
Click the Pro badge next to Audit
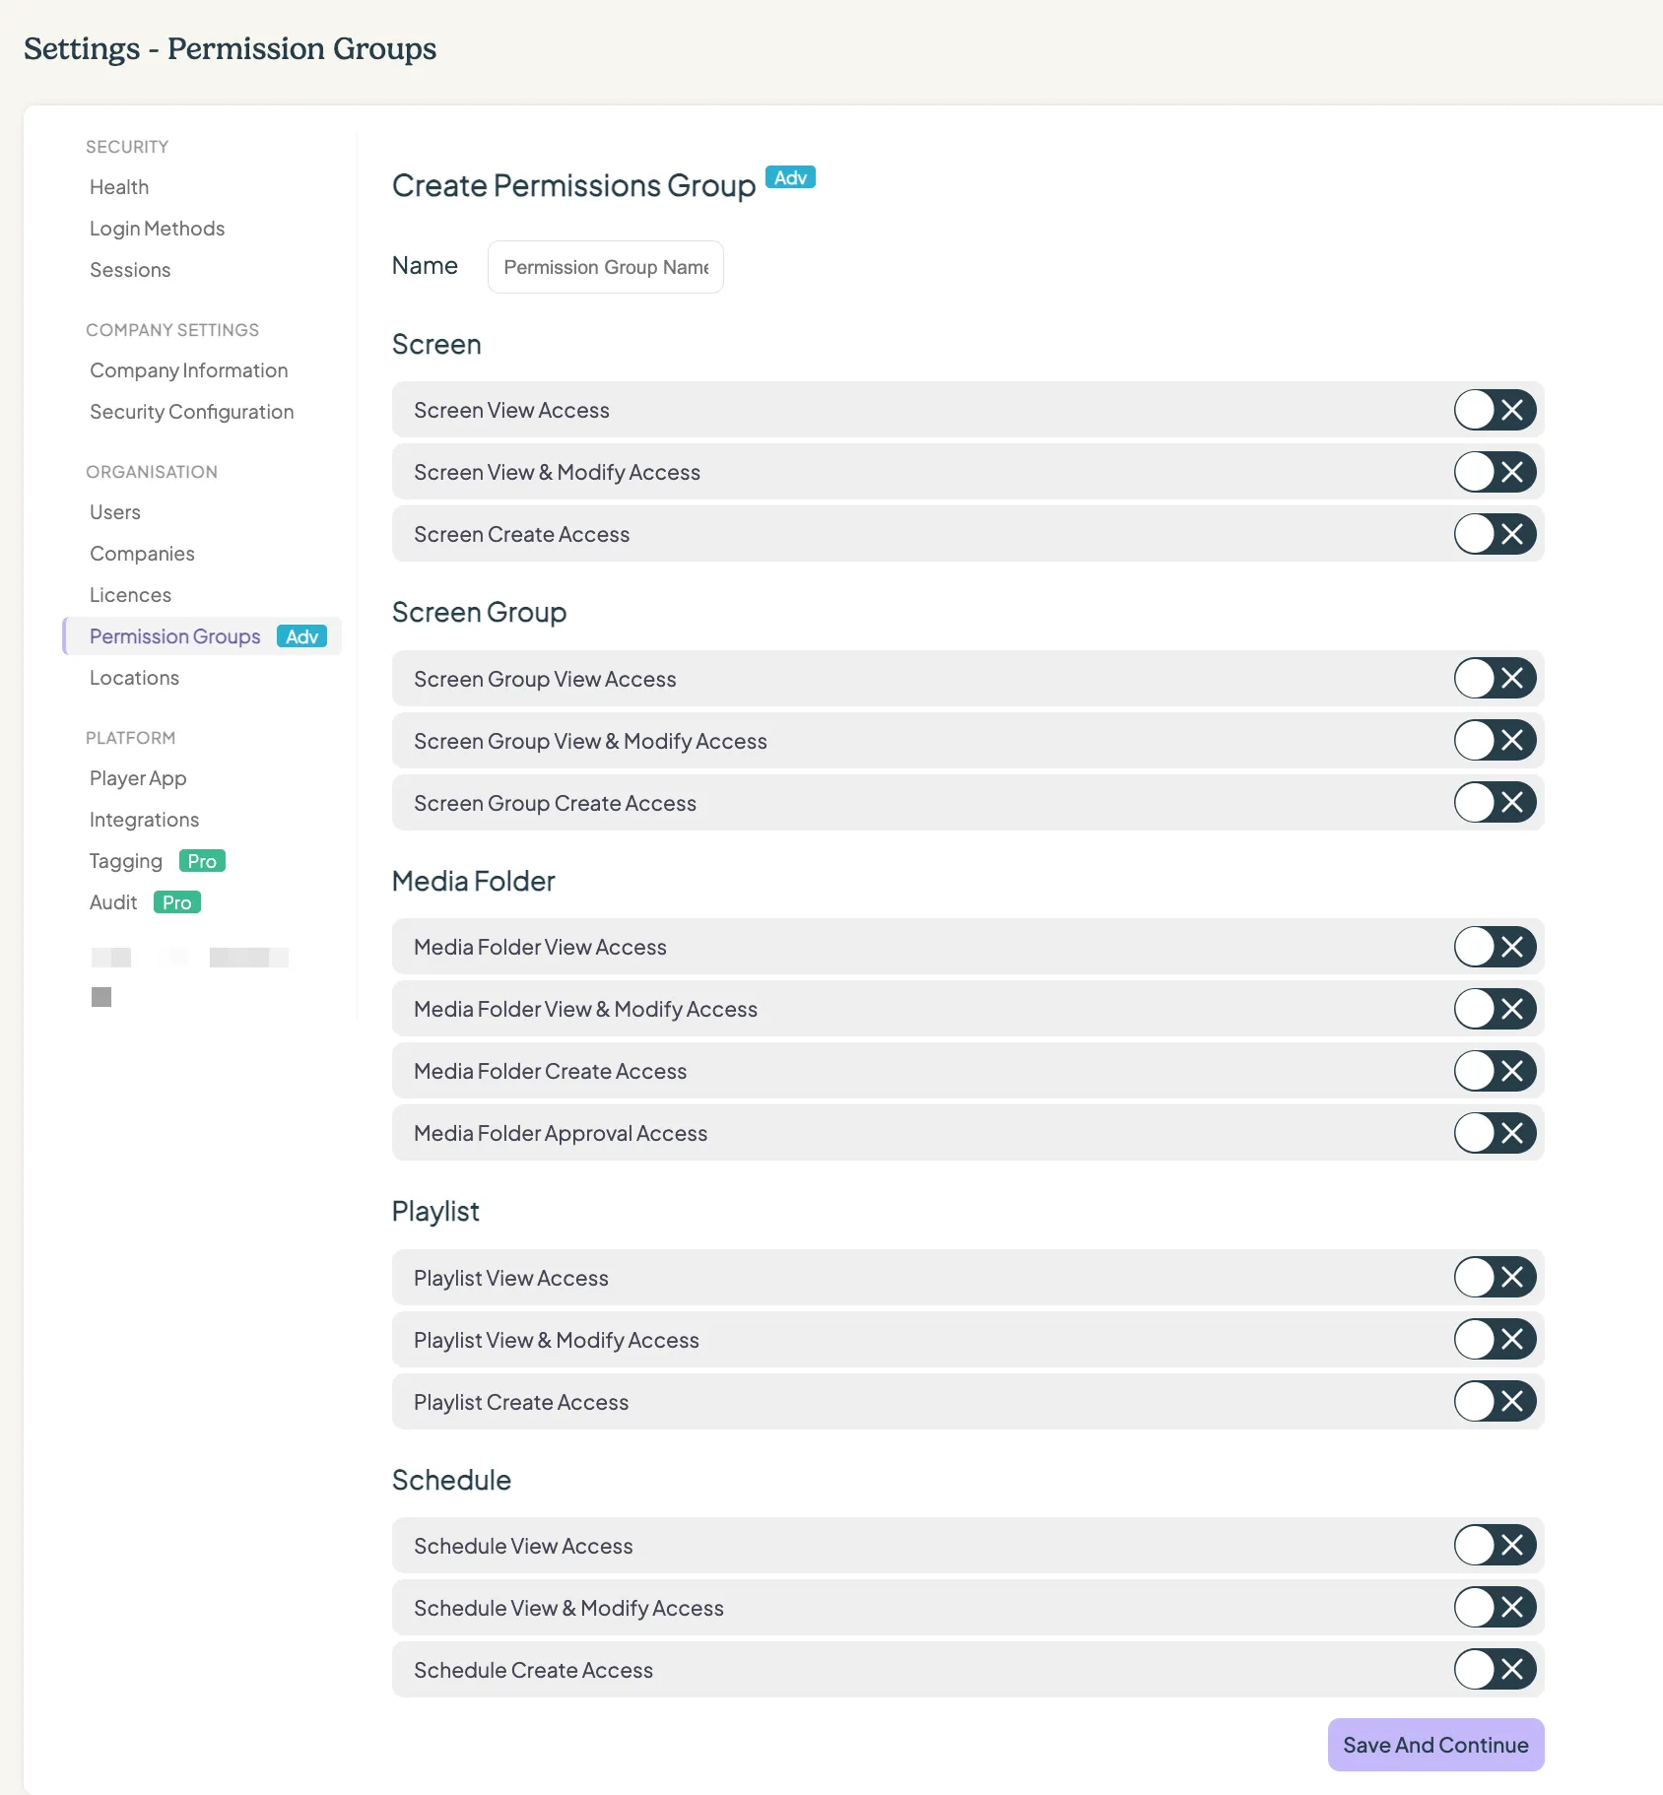tap(177, 902)
